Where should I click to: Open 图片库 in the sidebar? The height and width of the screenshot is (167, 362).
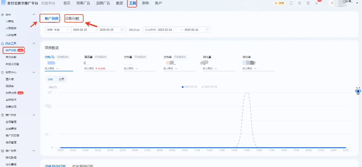click(x=10, y=79)
